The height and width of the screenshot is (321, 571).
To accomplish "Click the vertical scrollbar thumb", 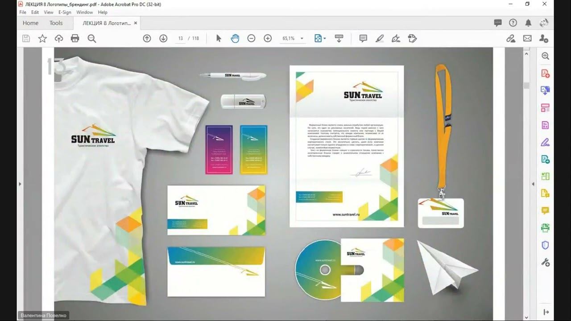I will (x=526, y=86).
